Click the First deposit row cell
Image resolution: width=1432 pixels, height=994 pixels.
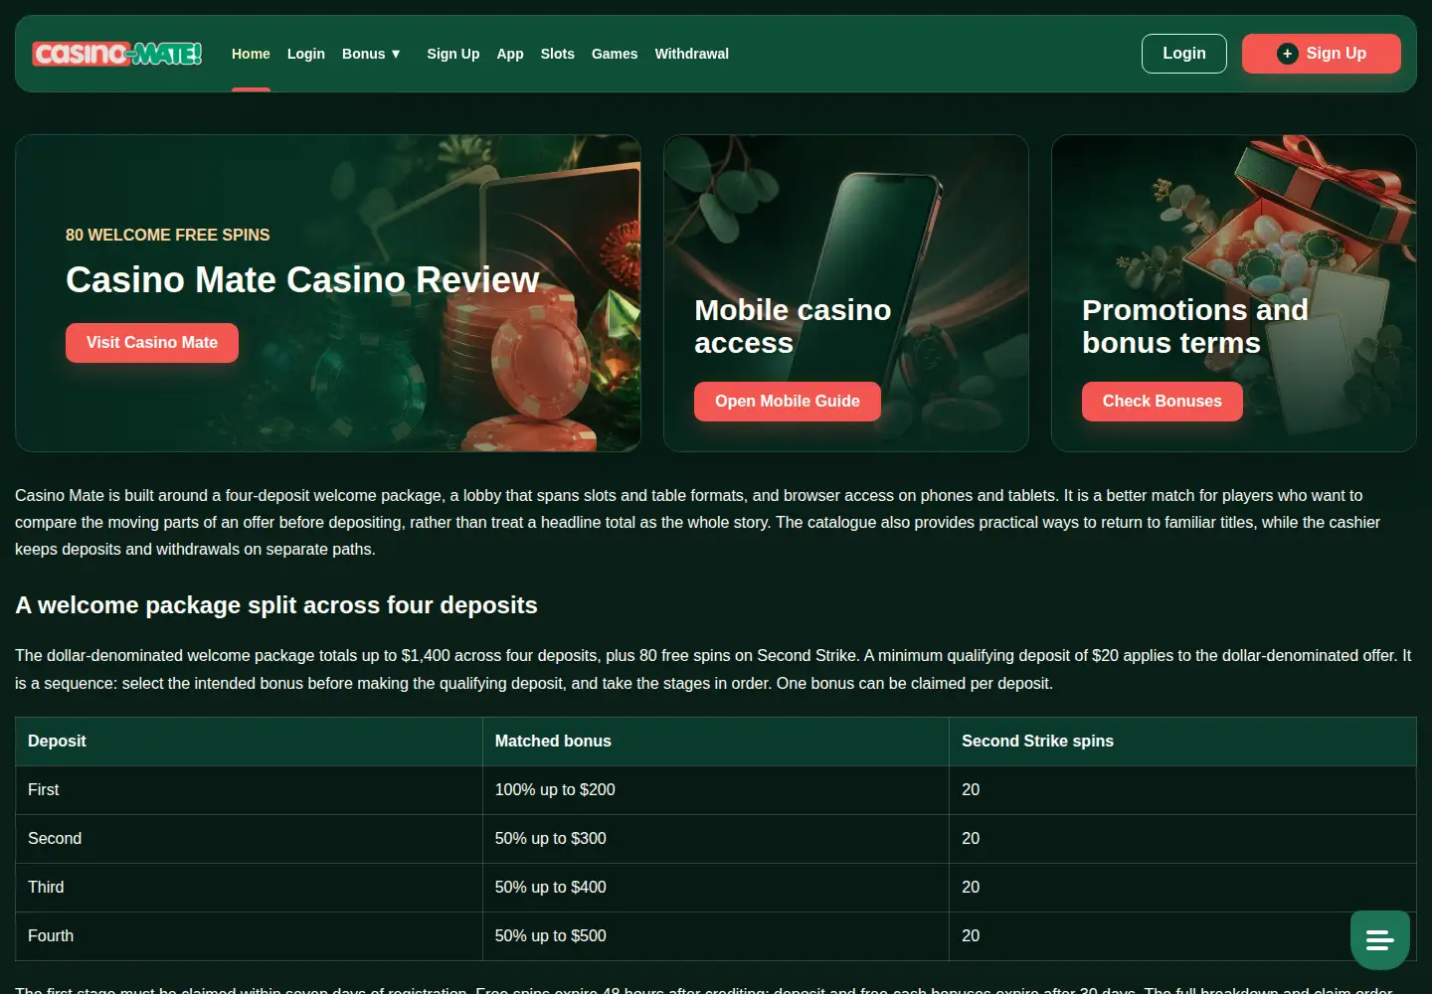[x=249, y=790]
